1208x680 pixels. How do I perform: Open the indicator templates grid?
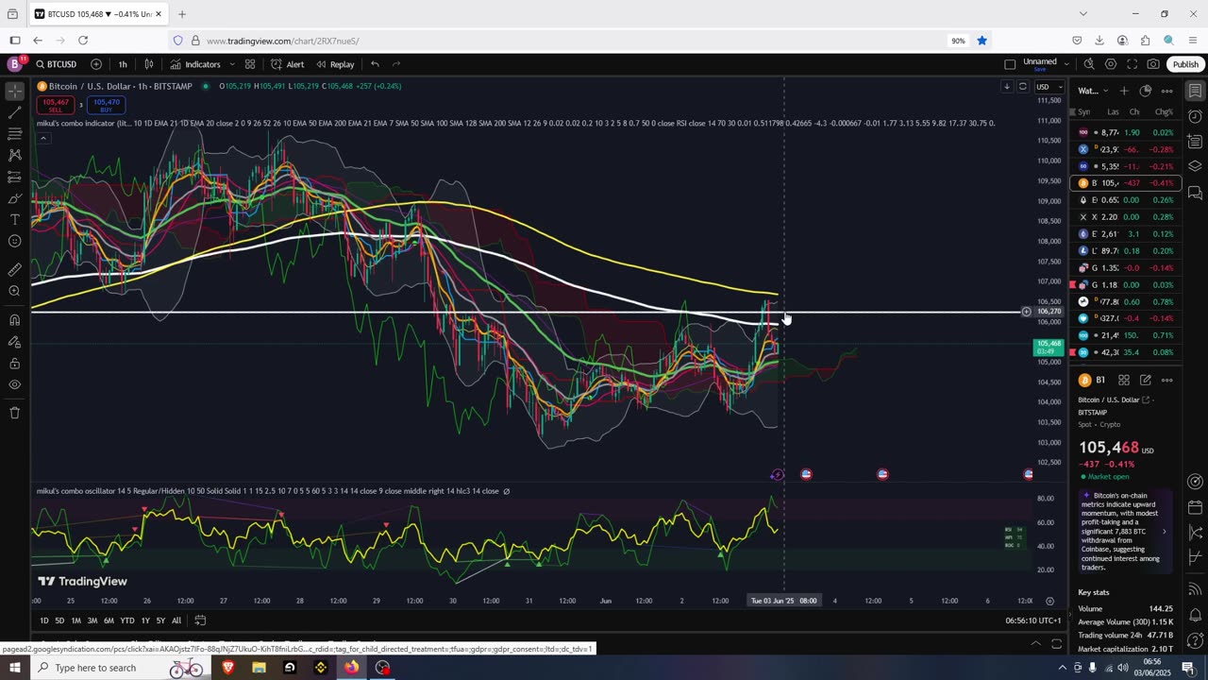click(250, 64)
